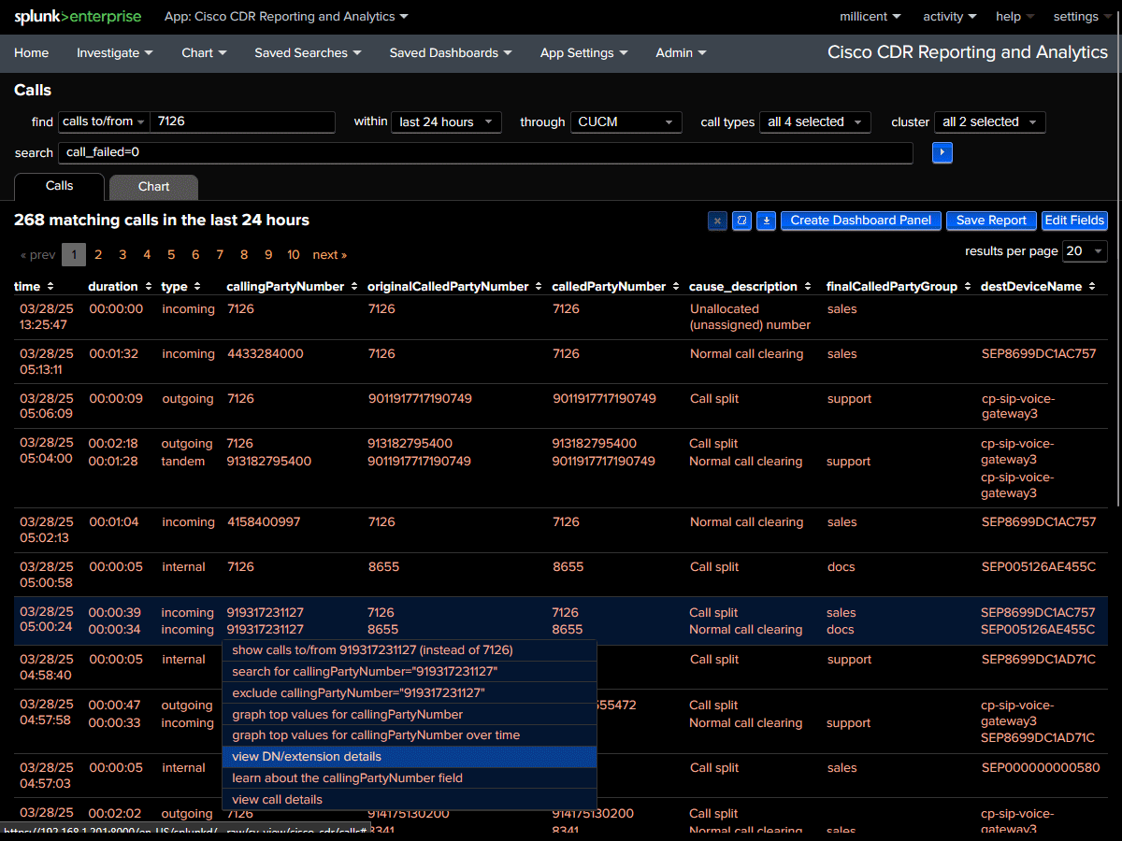
Task: Toggle sort order on the time column
Action: point(51,286)
